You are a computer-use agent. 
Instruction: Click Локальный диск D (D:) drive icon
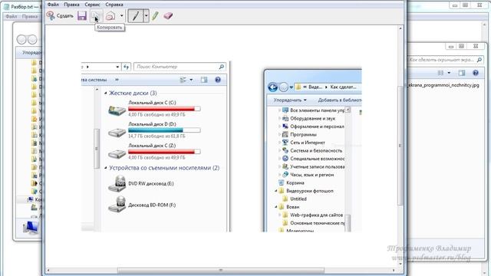(117, 132)
